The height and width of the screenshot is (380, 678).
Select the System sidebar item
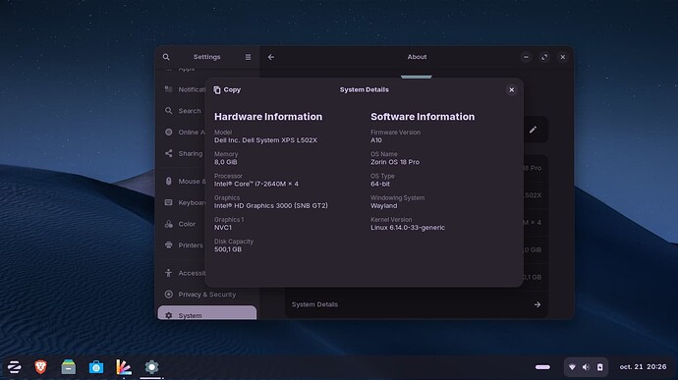pyautogui.click(x=206, y=314)
